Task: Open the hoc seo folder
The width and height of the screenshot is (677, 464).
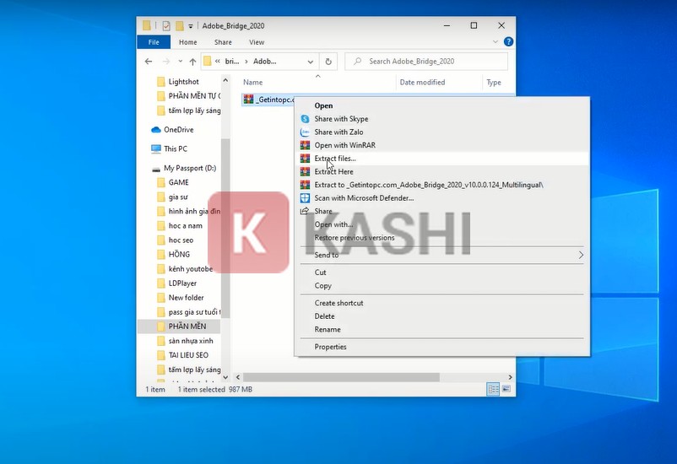Action: (181, 240)
